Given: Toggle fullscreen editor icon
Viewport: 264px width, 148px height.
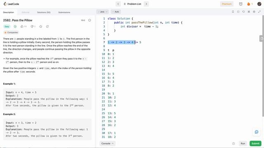Looking at the screenshot, I should [259, 12].
